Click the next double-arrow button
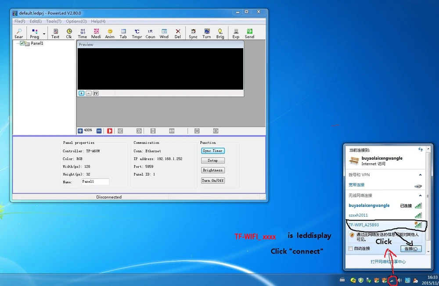The image size is (439, 286). pos(139,131)
